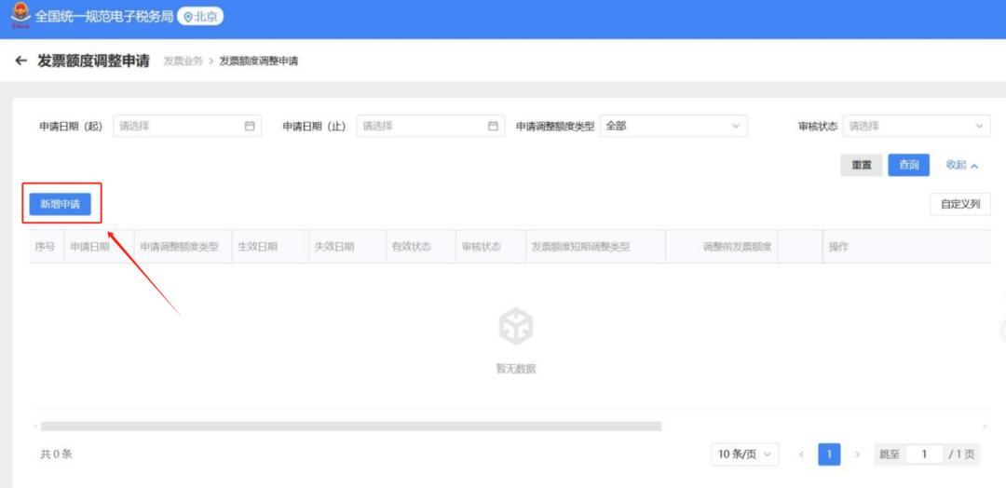Viewport: 1006px width, 488px height.
Task: Click 发票业务 in the breadcrumb
Action: (183, 61)
